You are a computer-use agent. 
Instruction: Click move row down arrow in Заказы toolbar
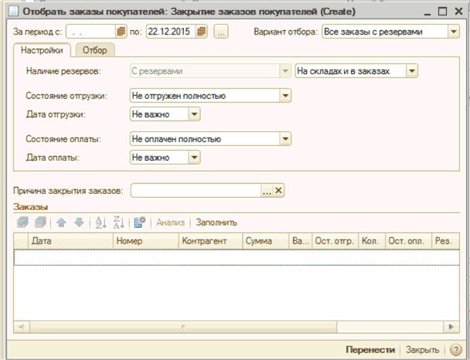click(x=78, y=222)
